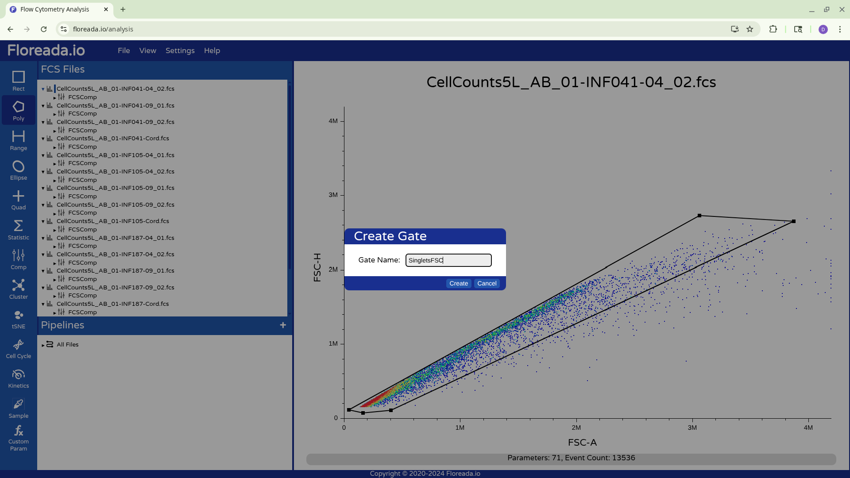Choose the Range gate tool
The height and width of the screenshot is (478, 850).
click(18, 140)
